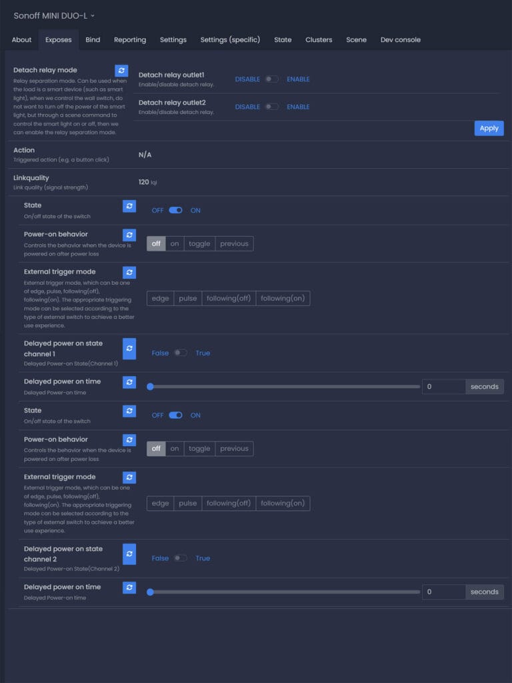Refresh the second External trigger mode value
The image size is (512, 683).
[129, 478]
